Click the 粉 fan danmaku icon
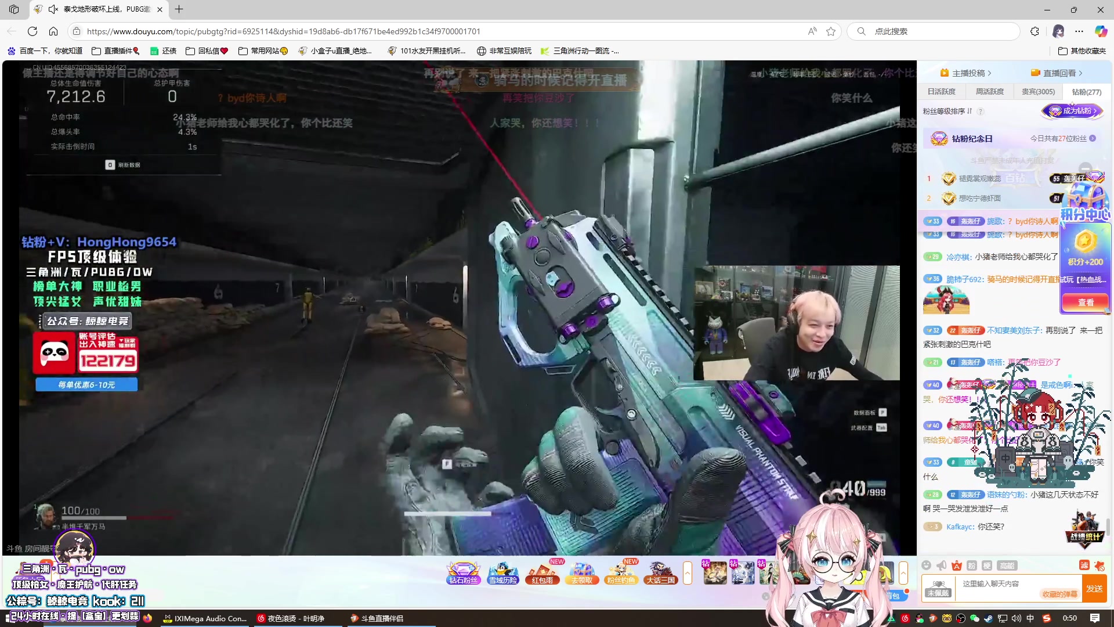1114x627 pixels. [x=972, y=565]
